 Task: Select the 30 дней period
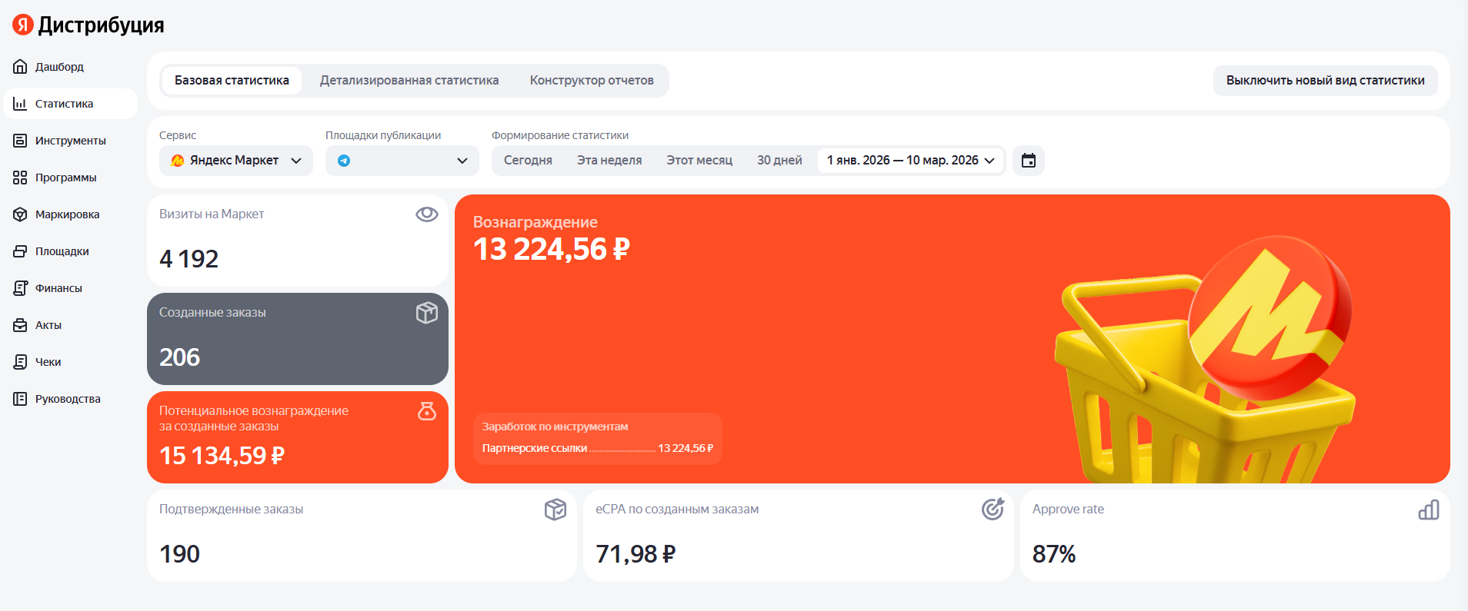tap(779, 161)
